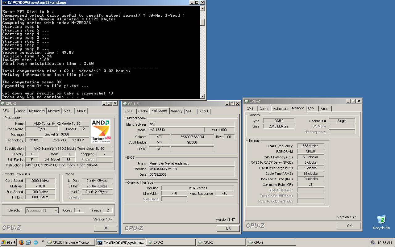Click the Level 2 cache value 2 x 512 KBytes
Viewport: 395px width, 247px height.
pos(97,192)
